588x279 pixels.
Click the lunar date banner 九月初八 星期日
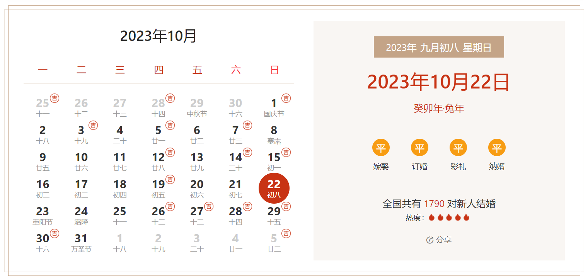click(439, 47)
